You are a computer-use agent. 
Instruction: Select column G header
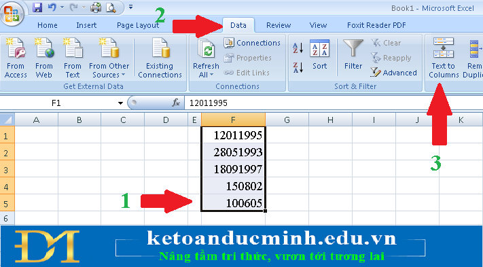point(287,120)
